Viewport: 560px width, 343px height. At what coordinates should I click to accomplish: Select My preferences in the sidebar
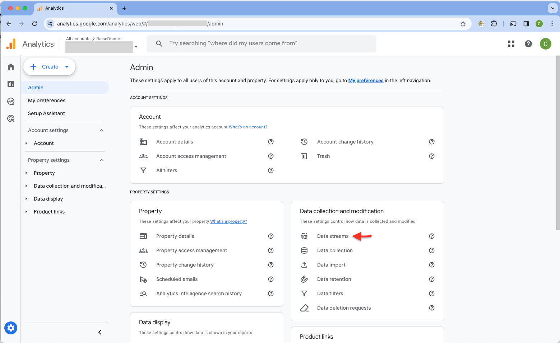coord(46,100)
